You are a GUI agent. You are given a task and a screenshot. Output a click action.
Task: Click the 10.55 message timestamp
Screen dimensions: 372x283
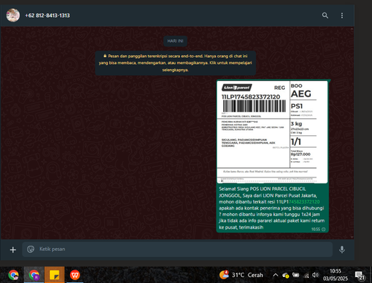[x=315, y=230]
